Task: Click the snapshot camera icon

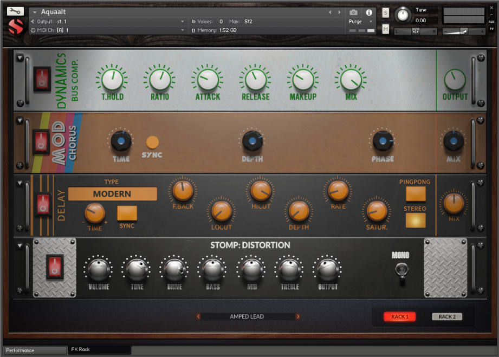Action: (353, 12)
